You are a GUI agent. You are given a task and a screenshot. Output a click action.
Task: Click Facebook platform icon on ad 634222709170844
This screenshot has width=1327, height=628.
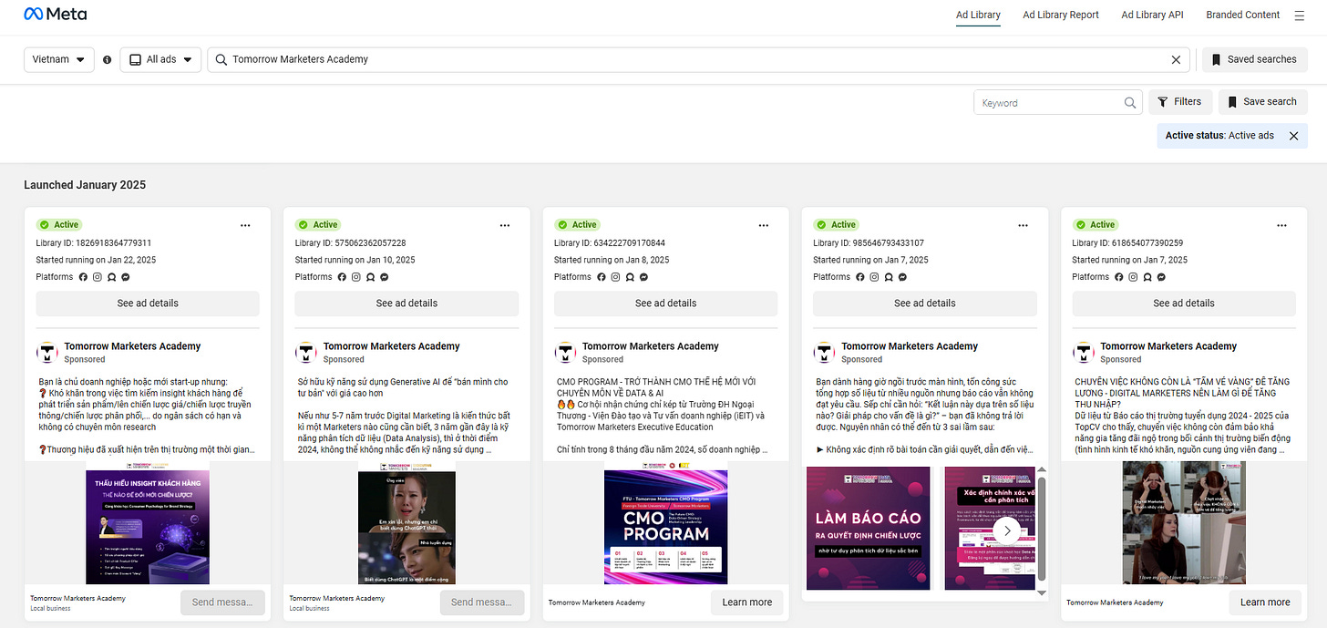point(601,277)
